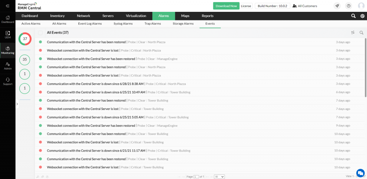Click the License link
The height and width of the screenshot is (179, 367).
[x=246, y=6]
